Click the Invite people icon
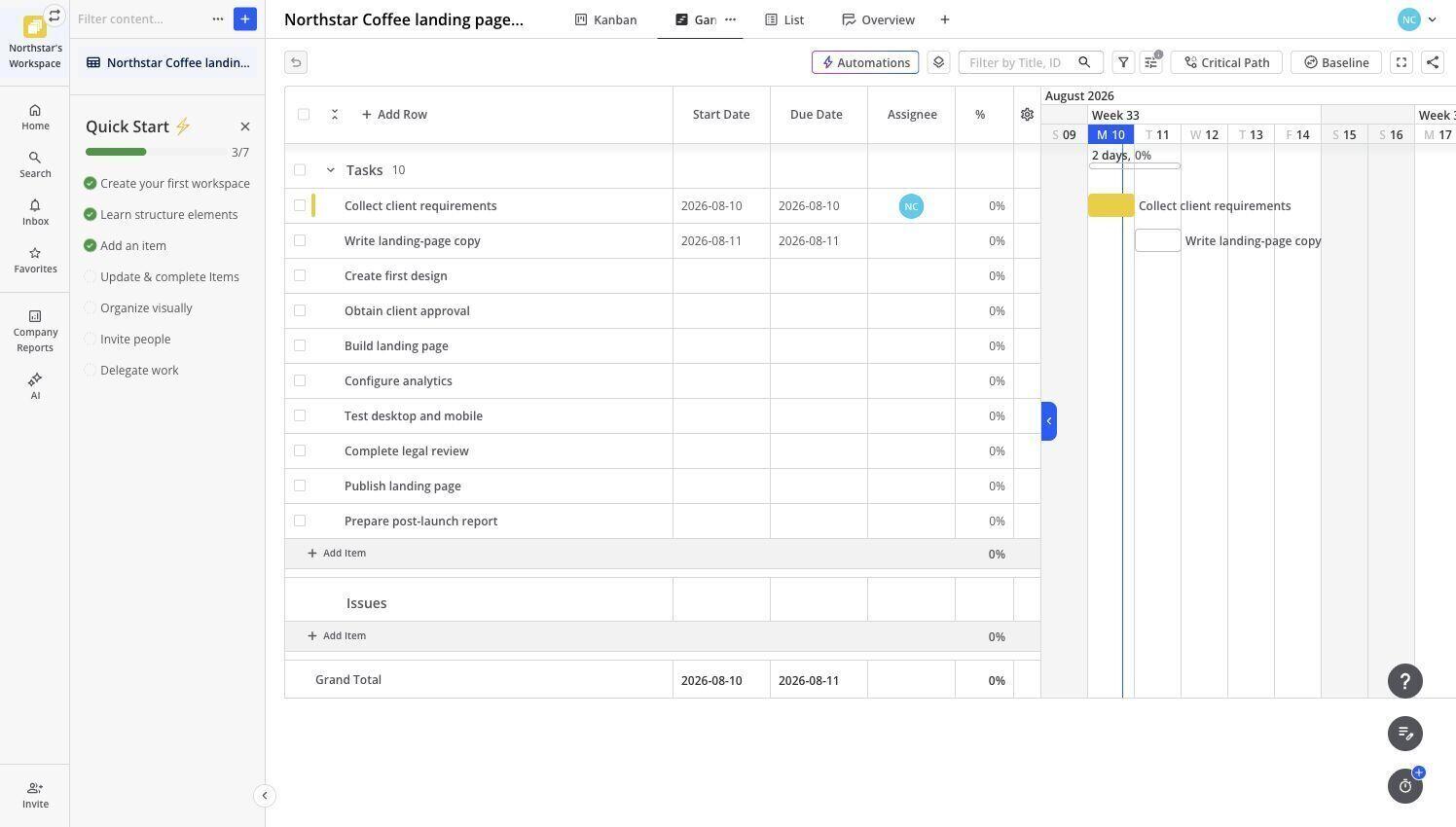Image resolution: width=1456 pixels, height=827 pixels. point(35,788)
